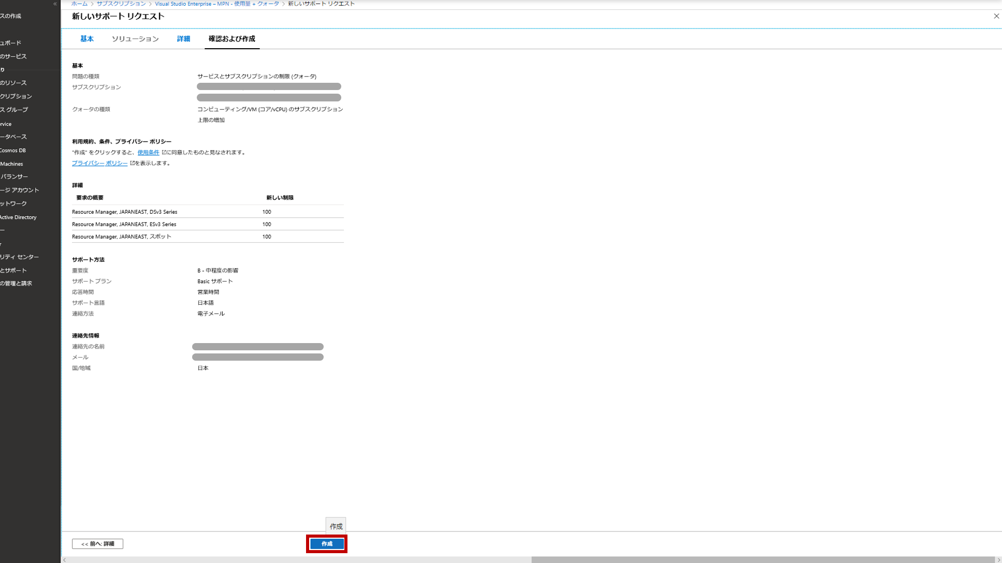Open the 詳細 tab
The width and height of the screenshot is (1002, 563).
point(183,39)
